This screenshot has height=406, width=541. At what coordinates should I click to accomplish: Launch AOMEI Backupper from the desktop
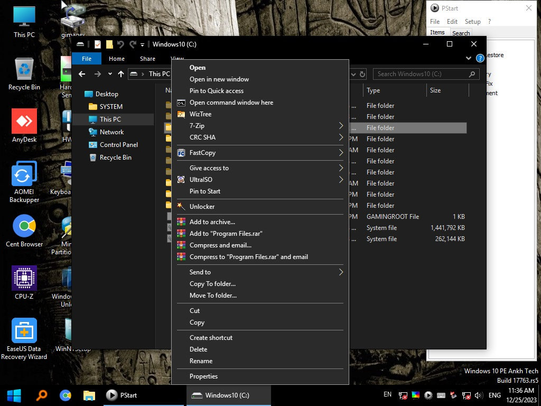[24, 174]
